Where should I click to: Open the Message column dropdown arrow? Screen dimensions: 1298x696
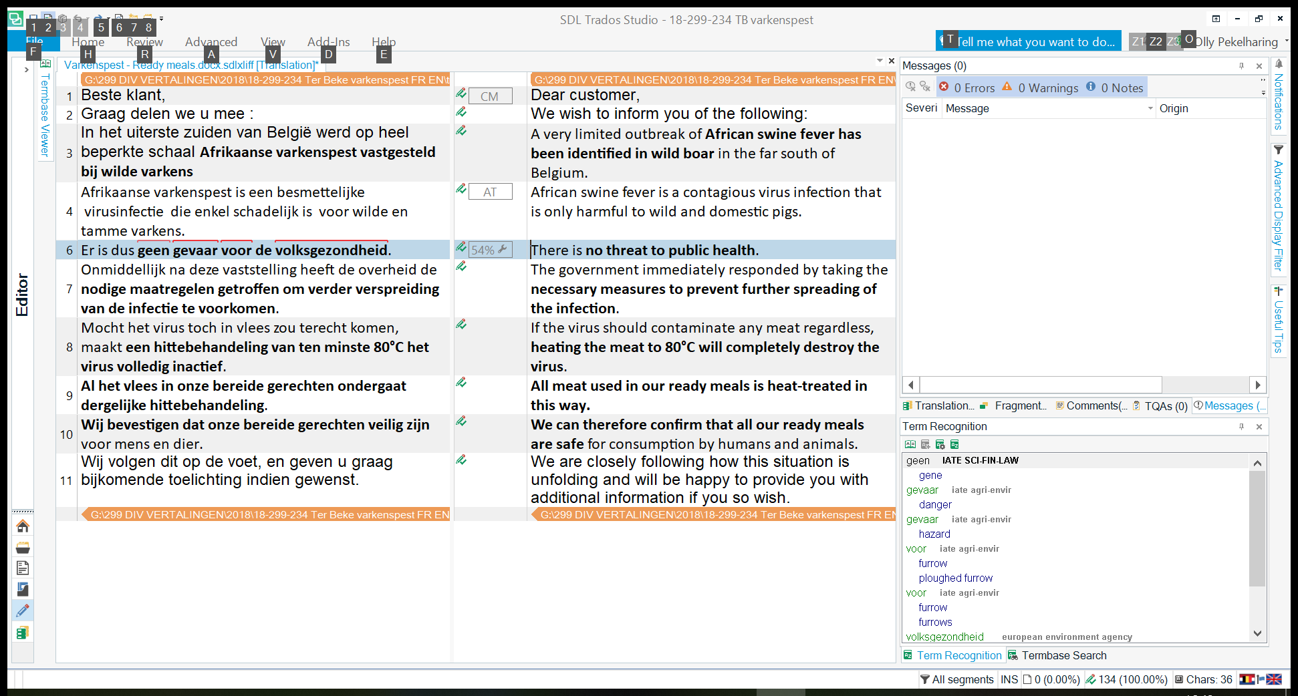click(1150, 108)
